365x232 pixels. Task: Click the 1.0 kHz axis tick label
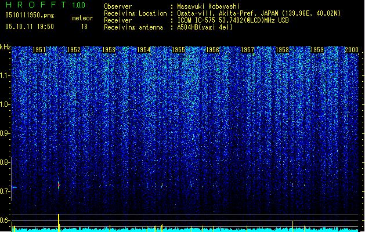coord(5,104)
